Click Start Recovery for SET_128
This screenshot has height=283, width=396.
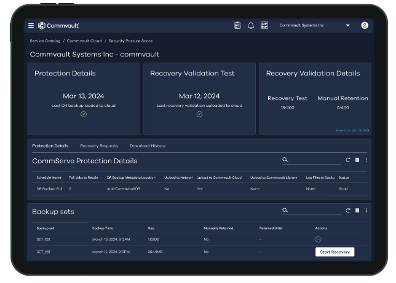335,252
